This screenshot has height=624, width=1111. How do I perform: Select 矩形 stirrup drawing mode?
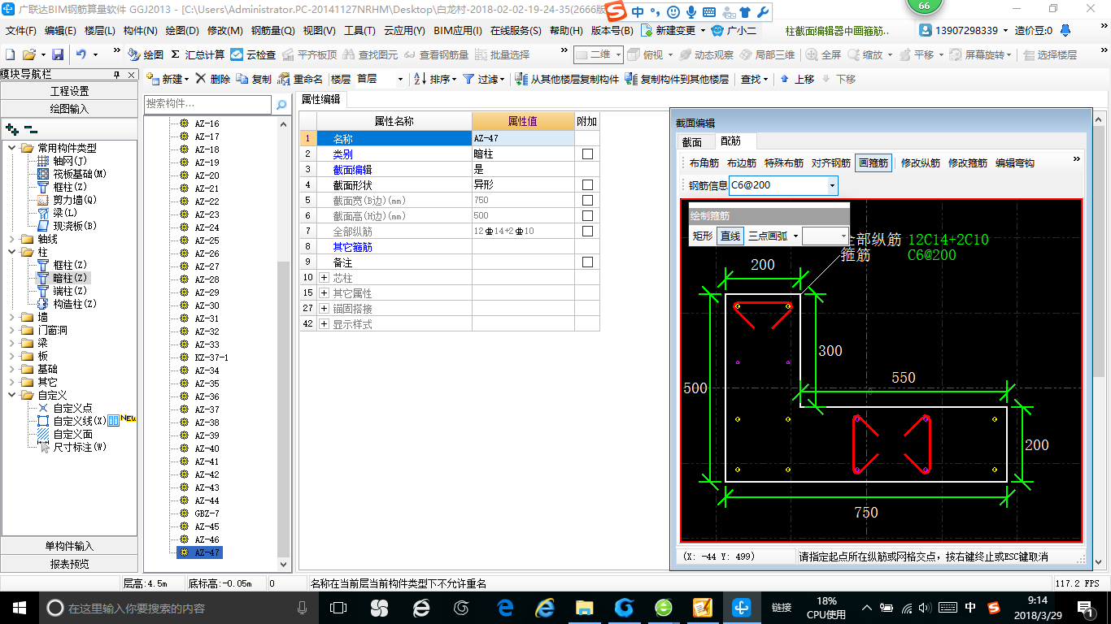point(703,236)
